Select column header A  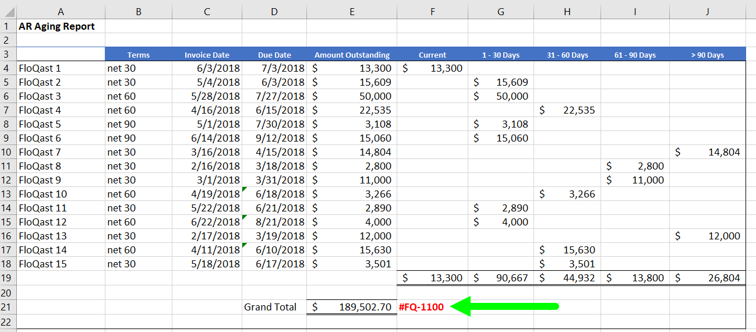pos(61,11)
